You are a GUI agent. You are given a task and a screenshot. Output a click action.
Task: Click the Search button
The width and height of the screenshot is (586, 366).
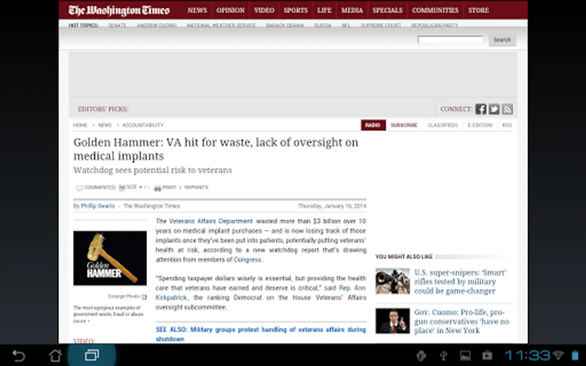pos(502,40)
